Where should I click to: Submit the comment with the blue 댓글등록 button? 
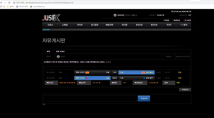click(x=144, y=98)
